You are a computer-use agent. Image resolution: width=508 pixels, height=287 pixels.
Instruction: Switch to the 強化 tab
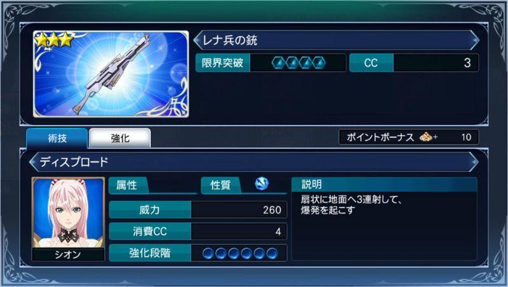120,138
